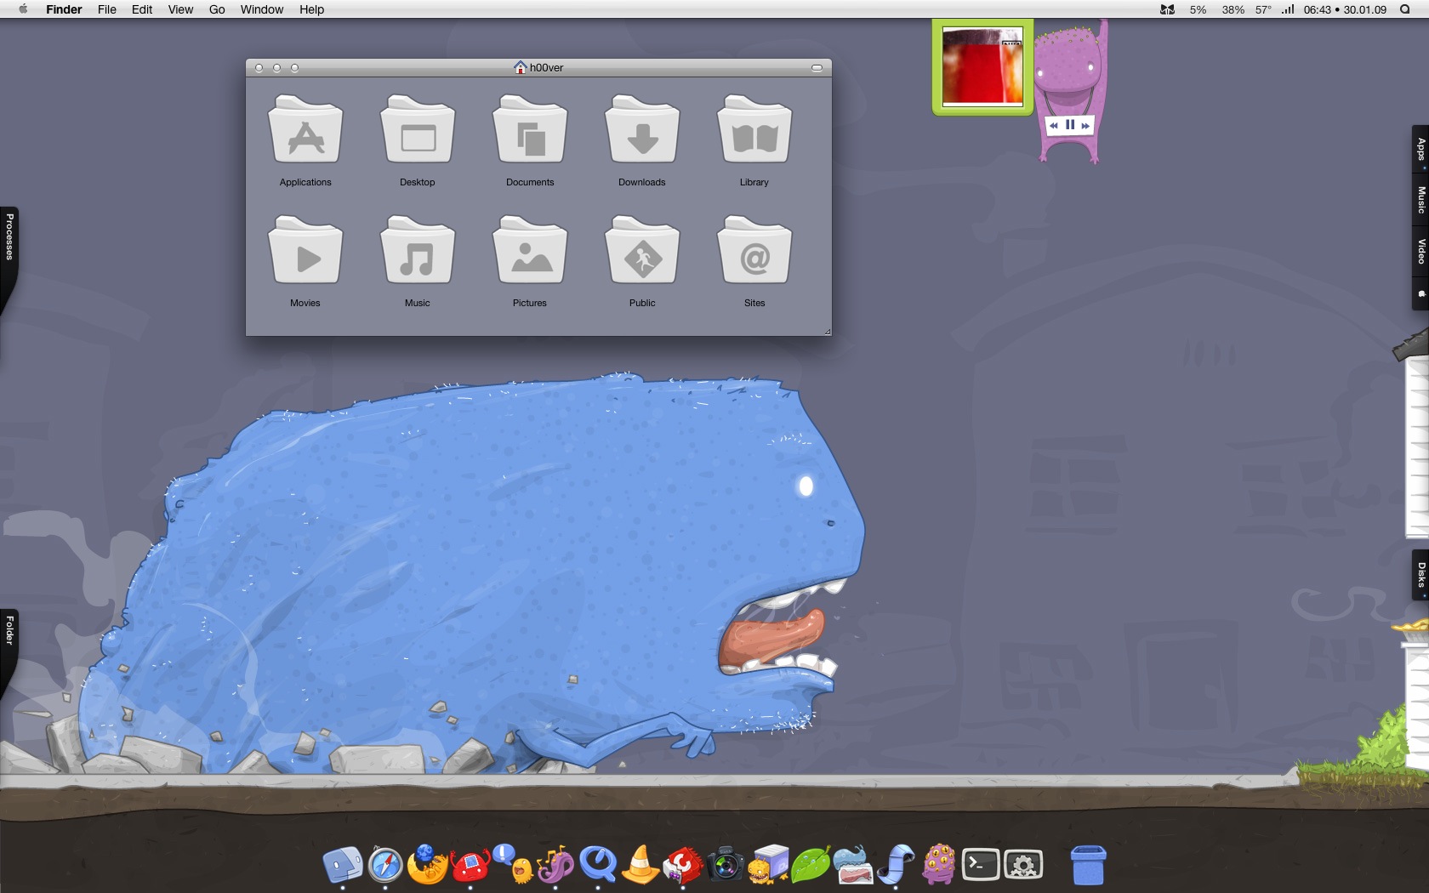Skip to next track on monster widget
The width and height of the screenshot is (1429, 893).
point(1085,125)
